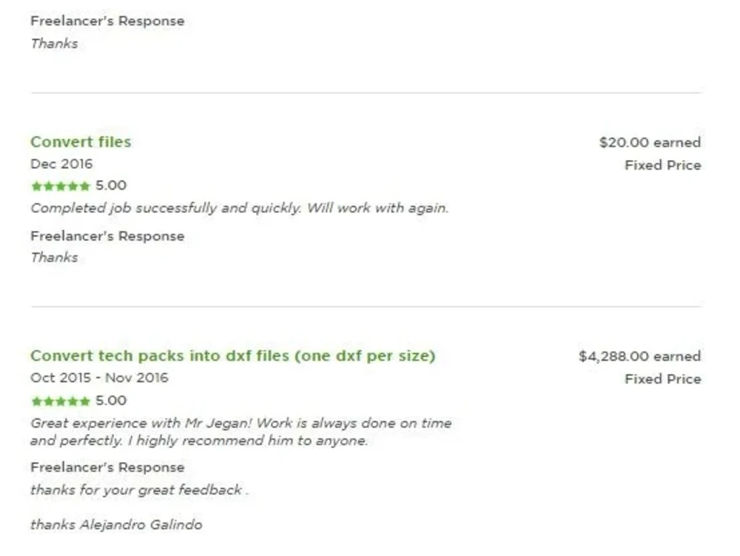Click "Fixed Price" below $4,288.00 earned

pos(662,379)
